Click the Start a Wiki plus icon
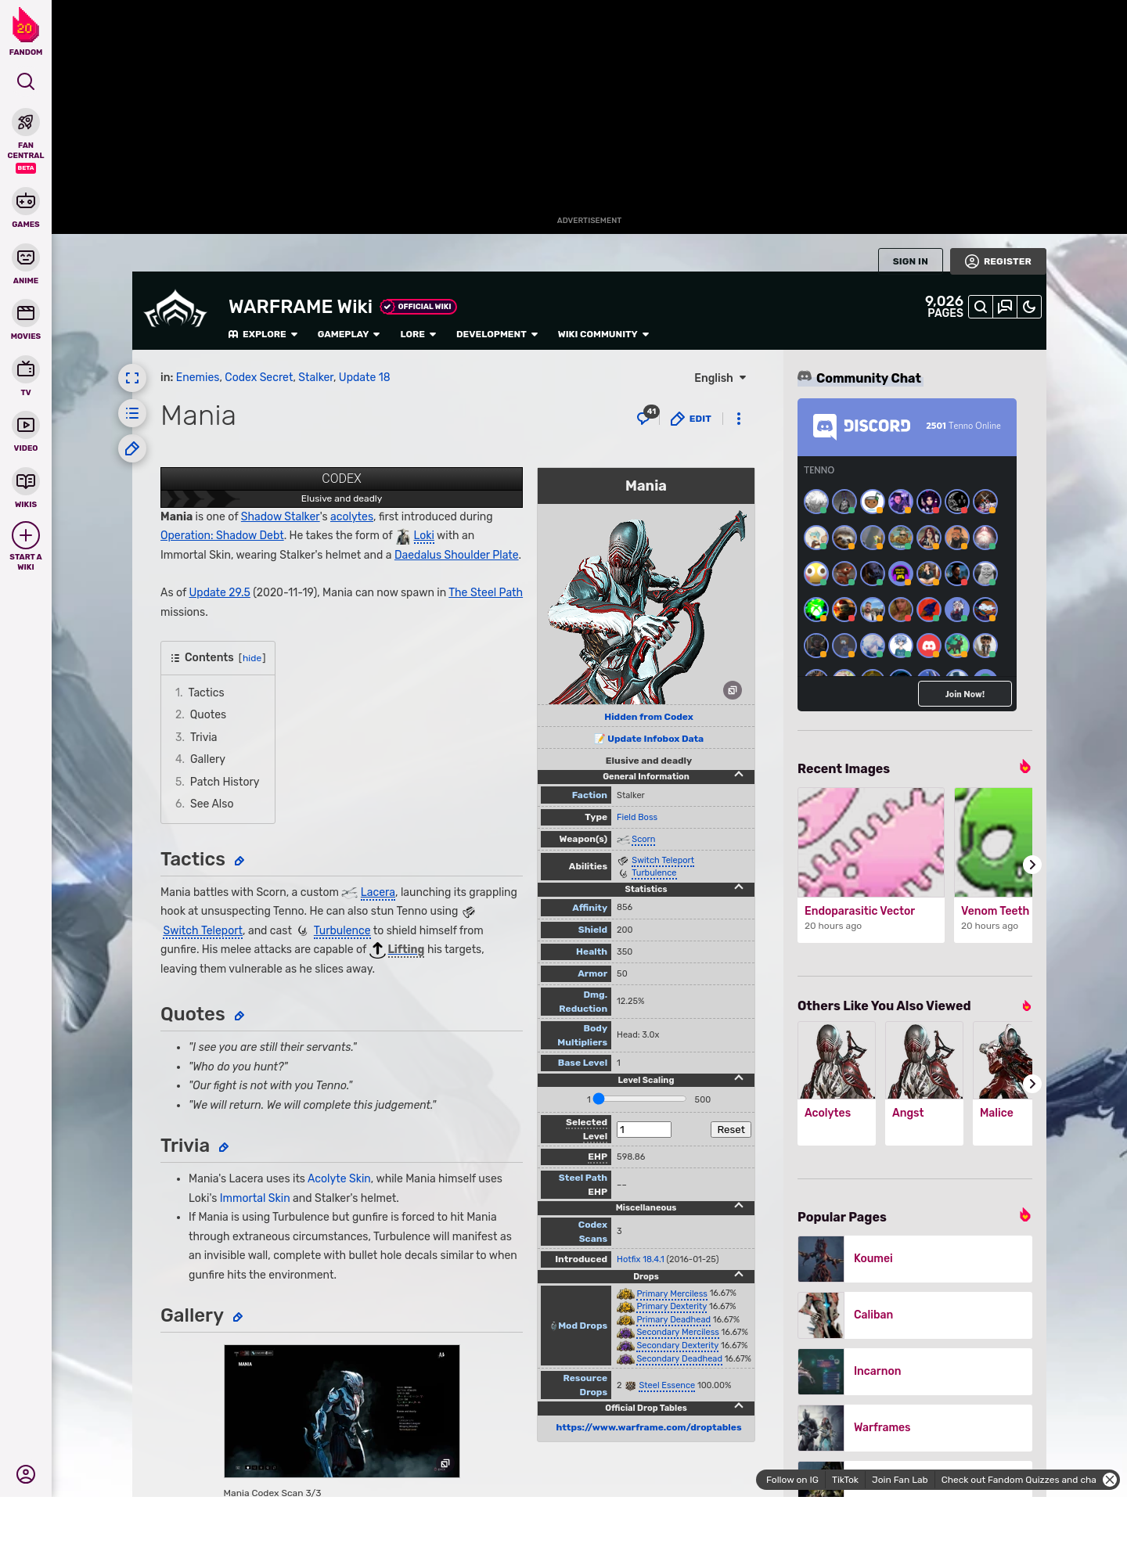The image size is (1127, 1565). [26, 535]
